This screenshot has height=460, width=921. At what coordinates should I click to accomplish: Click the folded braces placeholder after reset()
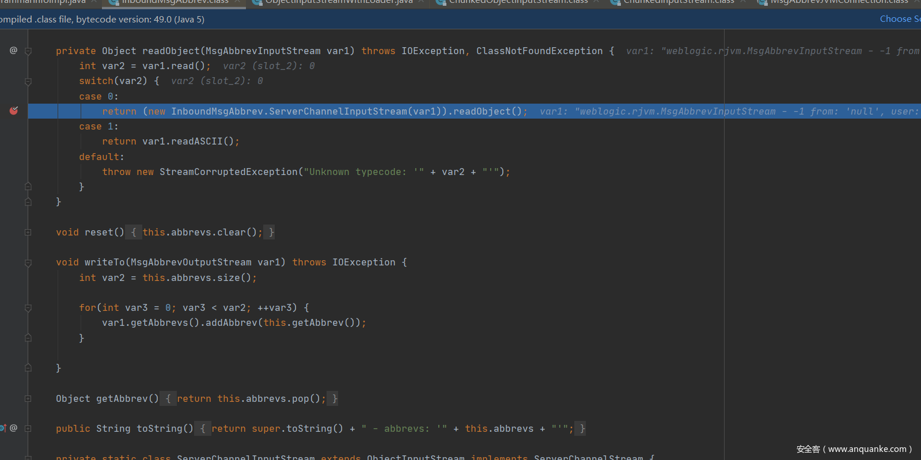coord(134,232)
